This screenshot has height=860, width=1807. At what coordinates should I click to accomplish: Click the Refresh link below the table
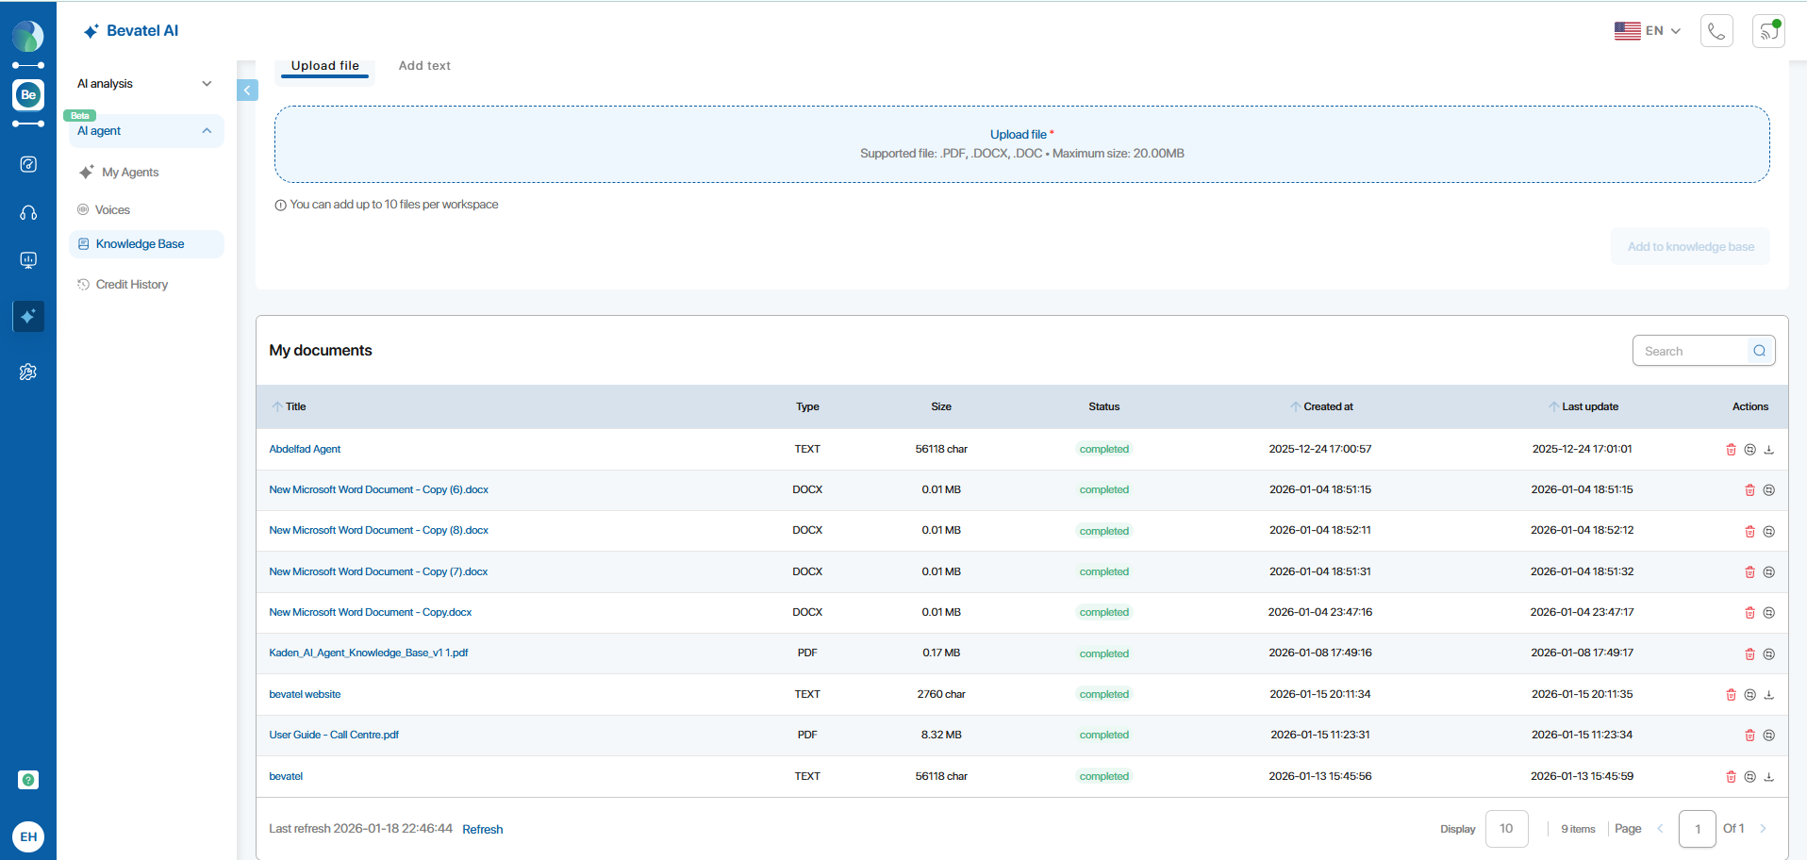[x=483, y=830]
